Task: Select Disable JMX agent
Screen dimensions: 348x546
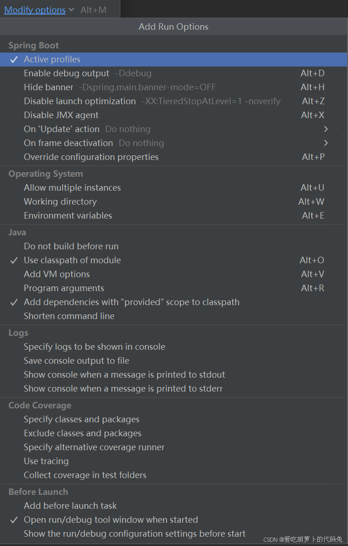Action: coord(60,115)
